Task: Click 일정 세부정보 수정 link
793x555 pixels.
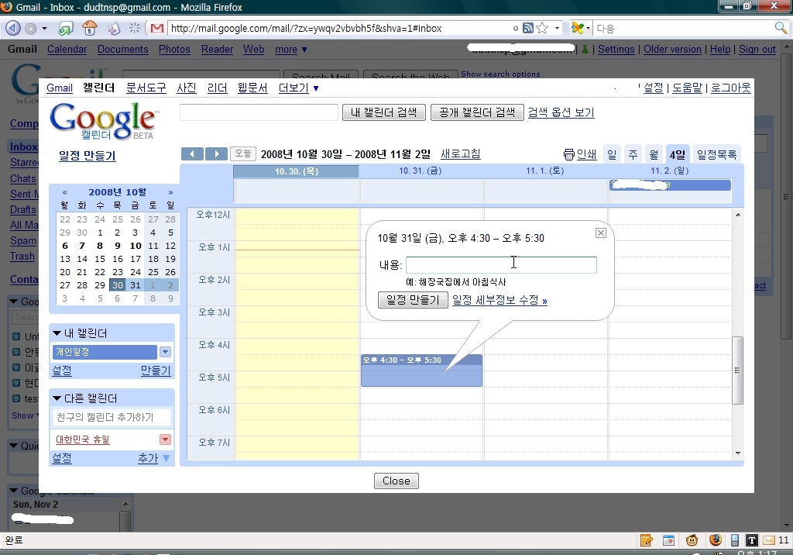Action: point(499,300)
